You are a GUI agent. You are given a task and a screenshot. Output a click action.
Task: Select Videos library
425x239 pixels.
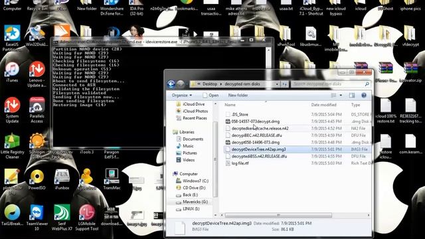pos(185,160)
